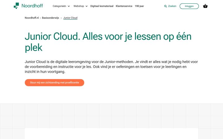
Task: Click the search magnifier icon
Action: (165, 6)
